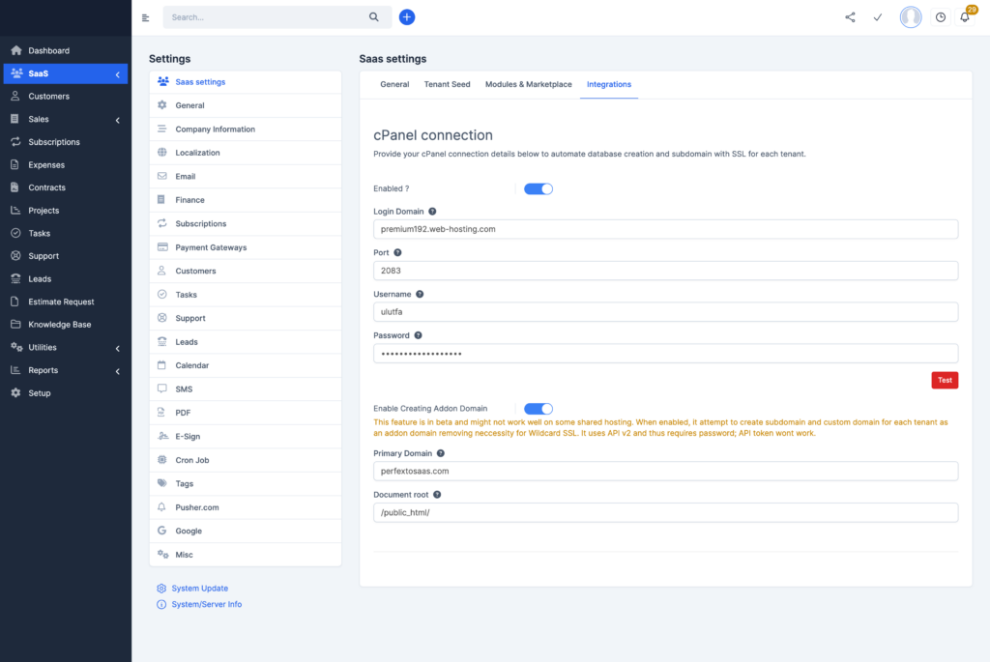Click the checkmark todo icon in header
990x662 pixels.
click(878, 17)
